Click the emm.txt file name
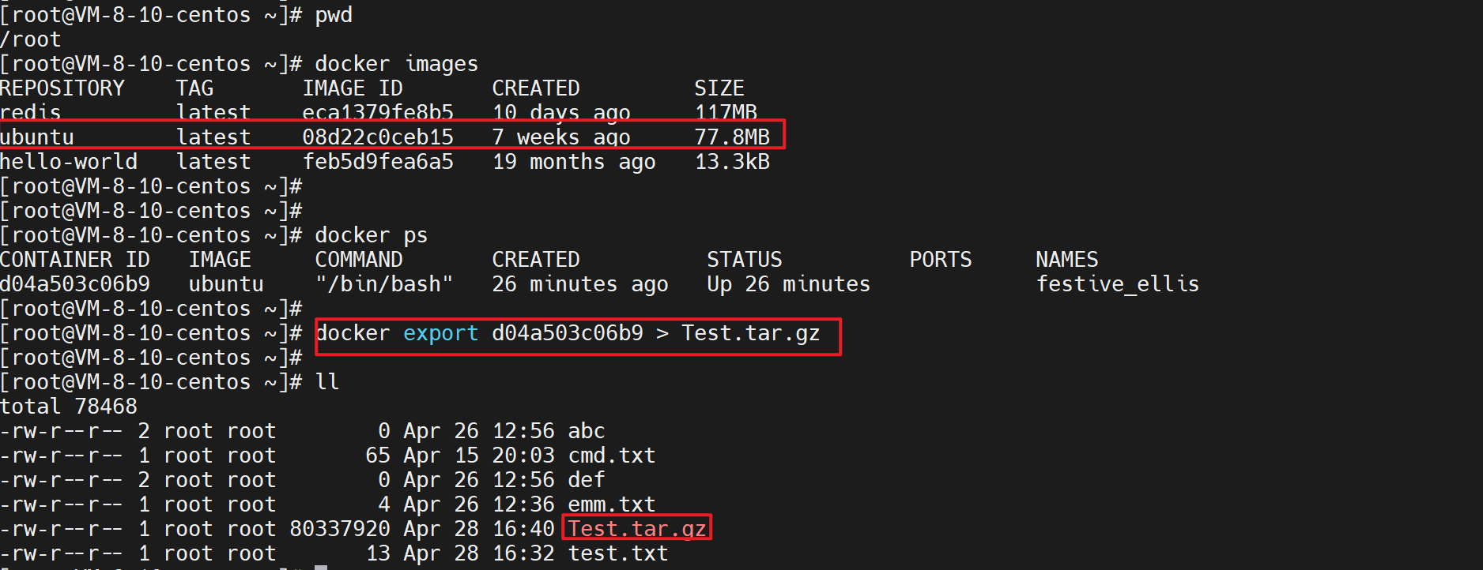1483x570 pixels. pos(612,504)
